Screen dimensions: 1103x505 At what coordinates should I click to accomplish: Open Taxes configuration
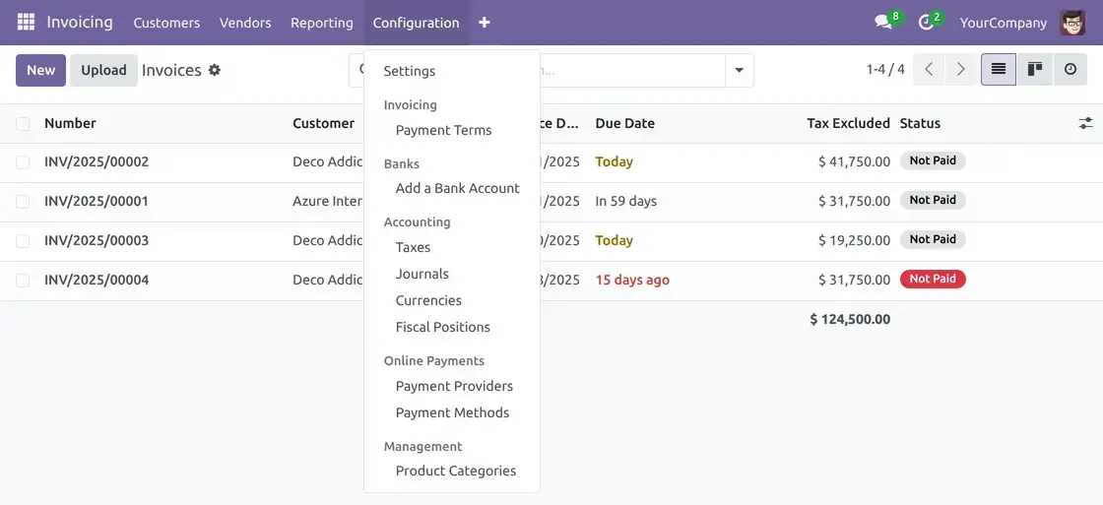coord(413,247)
